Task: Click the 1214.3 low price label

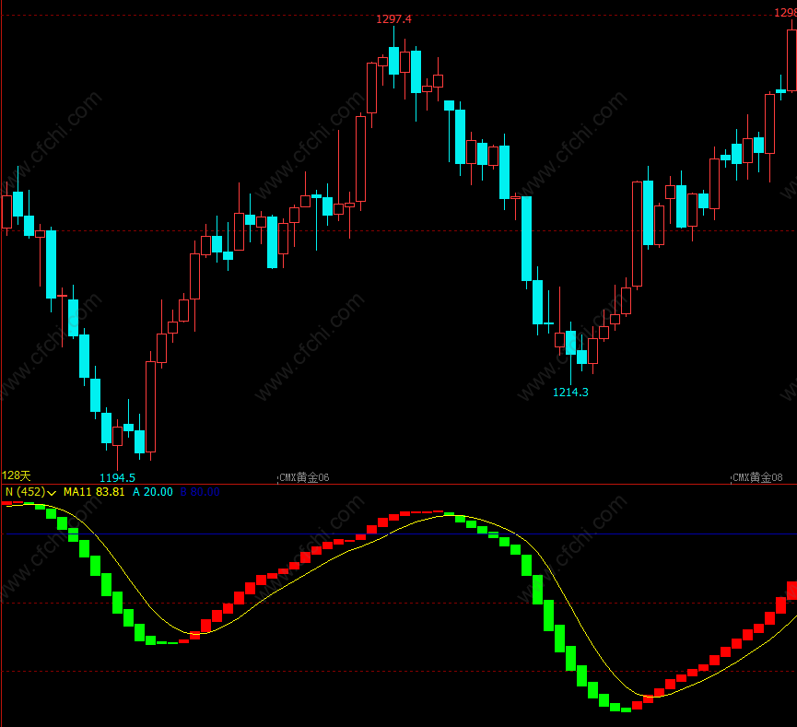Action: pyautogui.click(x=570, y=392)
